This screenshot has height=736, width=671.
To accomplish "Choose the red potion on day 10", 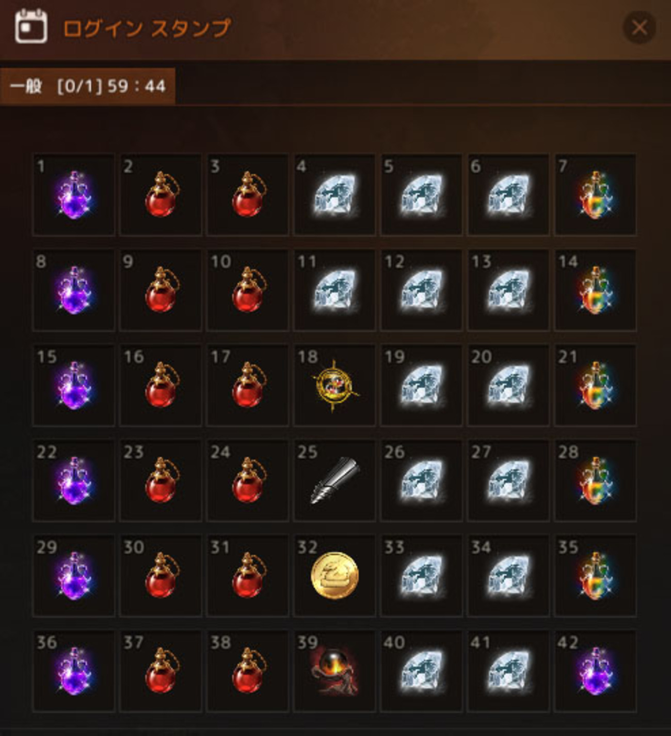I will [x=248, y=290].
